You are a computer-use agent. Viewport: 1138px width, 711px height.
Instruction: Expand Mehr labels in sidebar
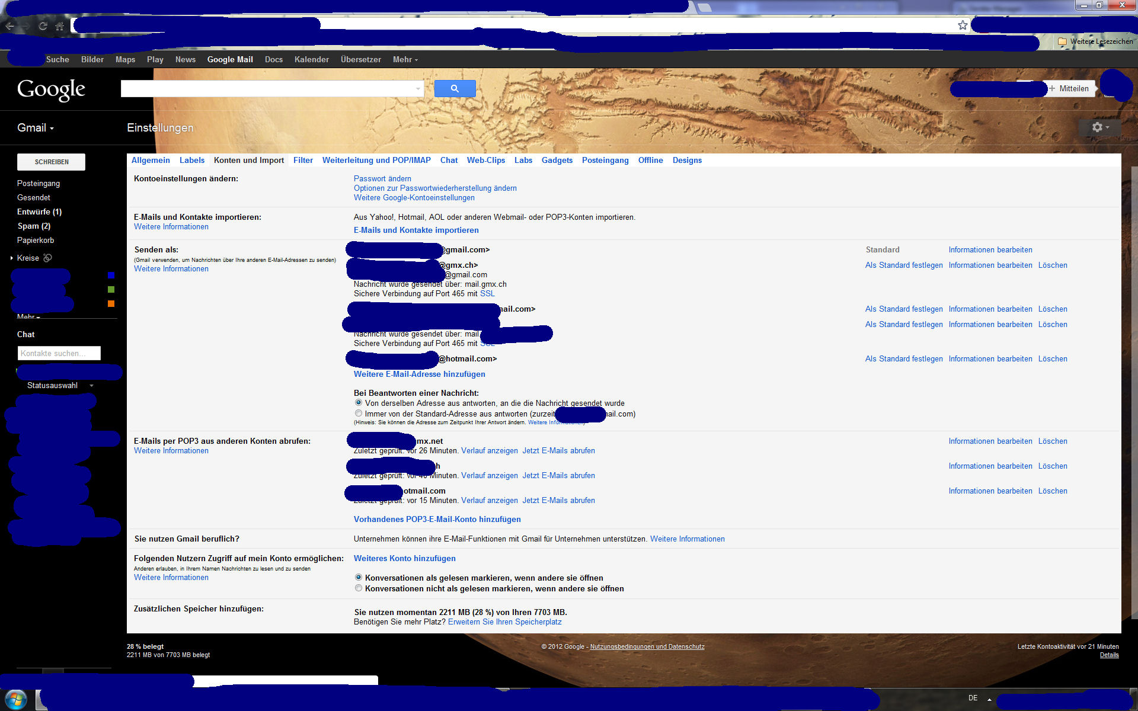point(28,316)
